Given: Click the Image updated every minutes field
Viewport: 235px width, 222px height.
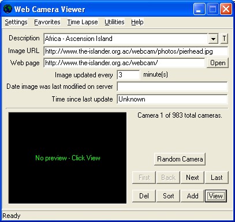Looking at the screenshot, I should [128, 75].
